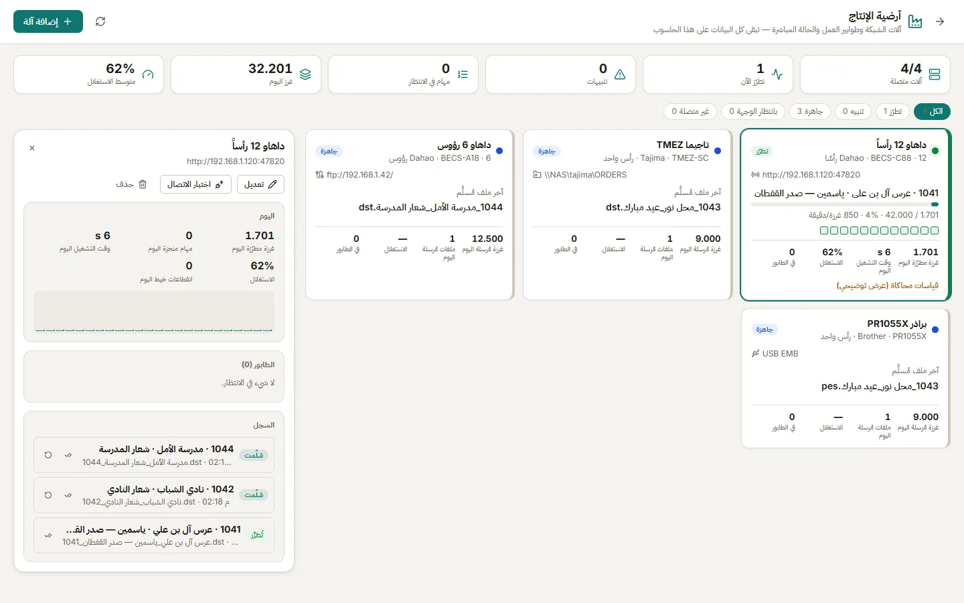
Task: Click the warning triangle icon on the تنبيهات card
Action: click(620, 74)
